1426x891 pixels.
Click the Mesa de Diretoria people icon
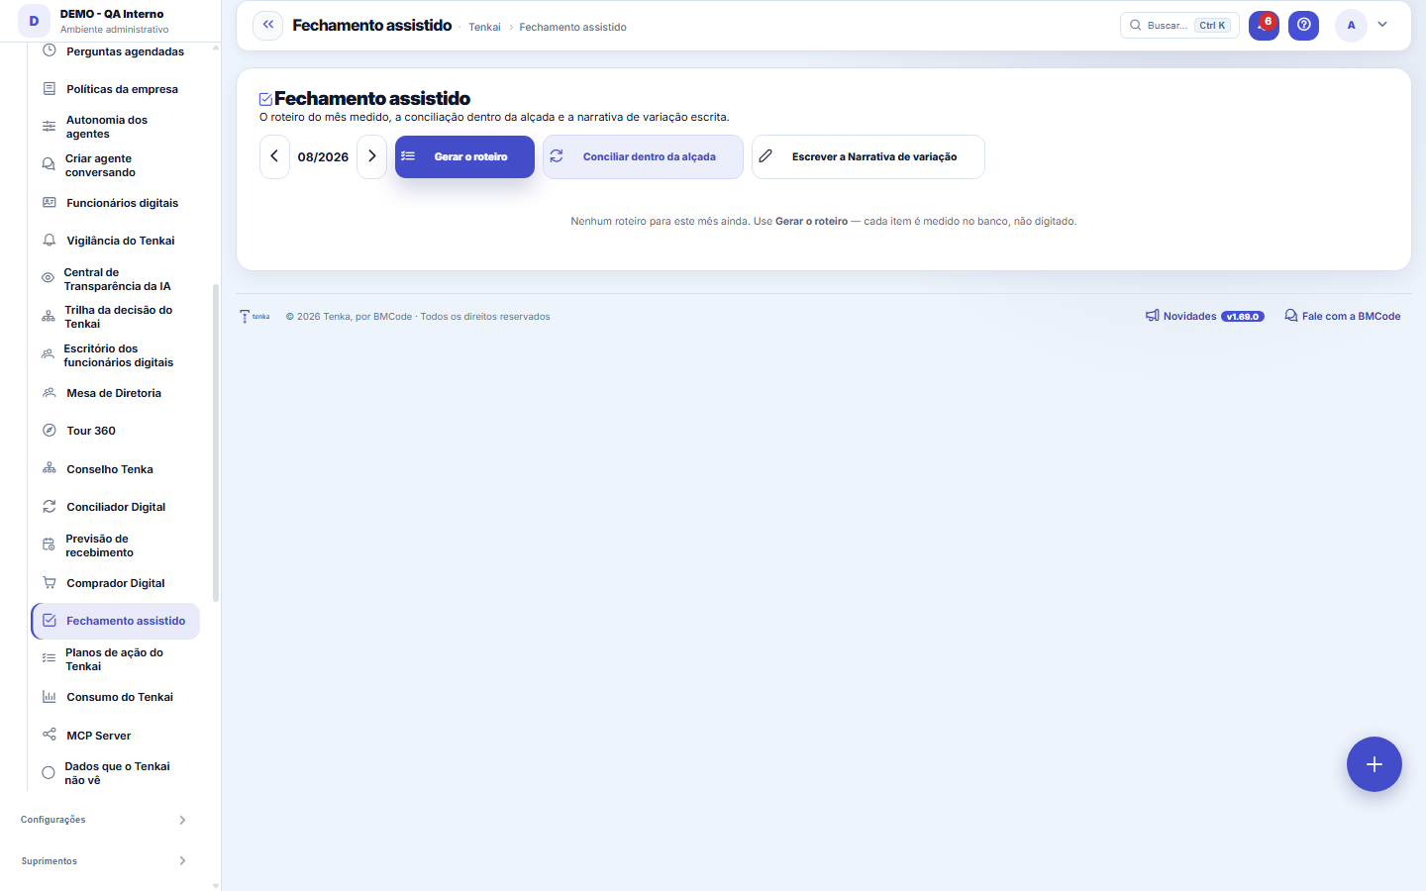pos(49,393)
